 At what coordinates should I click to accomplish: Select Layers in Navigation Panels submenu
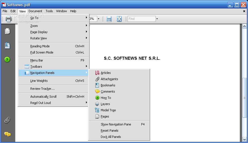click(x=119, y=104)
